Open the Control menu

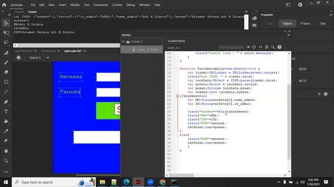pos(117,5)
